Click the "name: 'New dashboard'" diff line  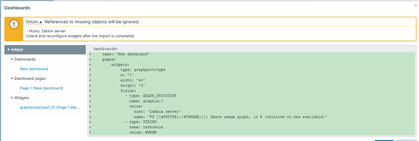[x=126, y=54]
